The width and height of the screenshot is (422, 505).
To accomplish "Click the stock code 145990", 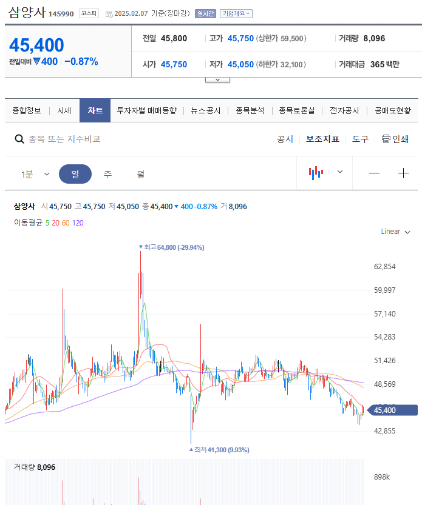I will 61,14.
